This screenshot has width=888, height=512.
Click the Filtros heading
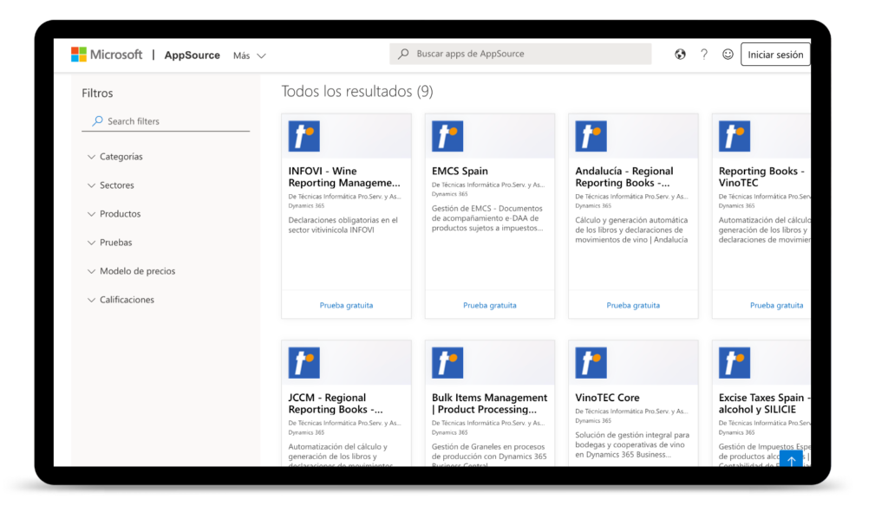(x=97, y=94)
